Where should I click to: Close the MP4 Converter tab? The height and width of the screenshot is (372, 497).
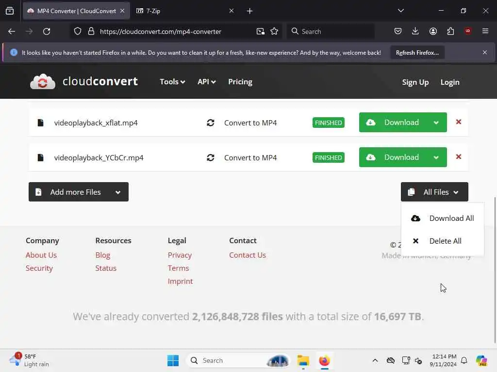click(x=122, y=11)
